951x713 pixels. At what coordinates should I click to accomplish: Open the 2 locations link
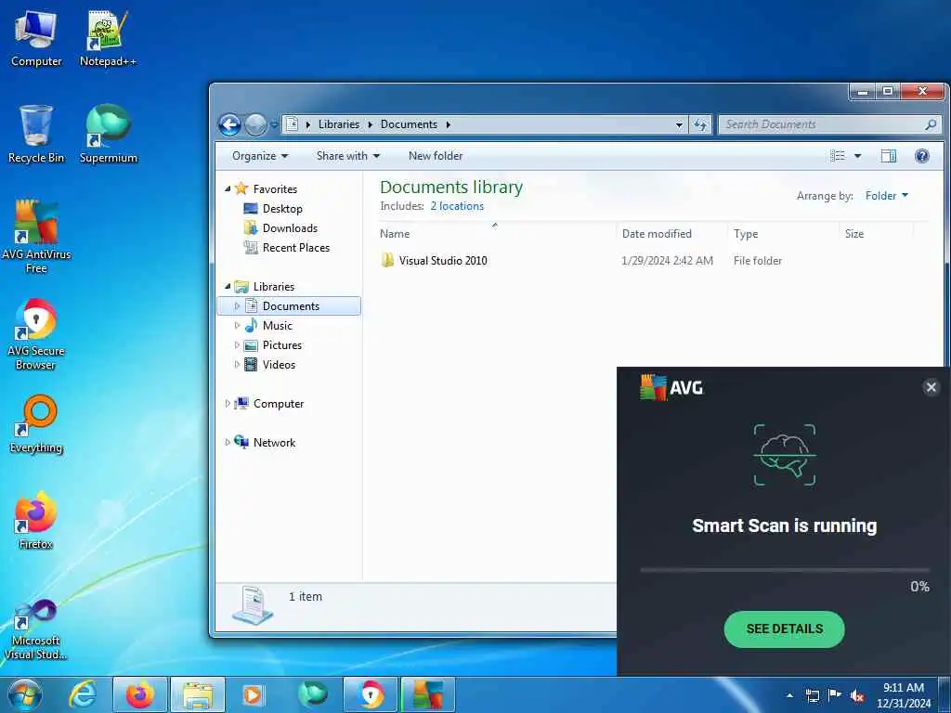pyautogui.click(x=457, y=206)
